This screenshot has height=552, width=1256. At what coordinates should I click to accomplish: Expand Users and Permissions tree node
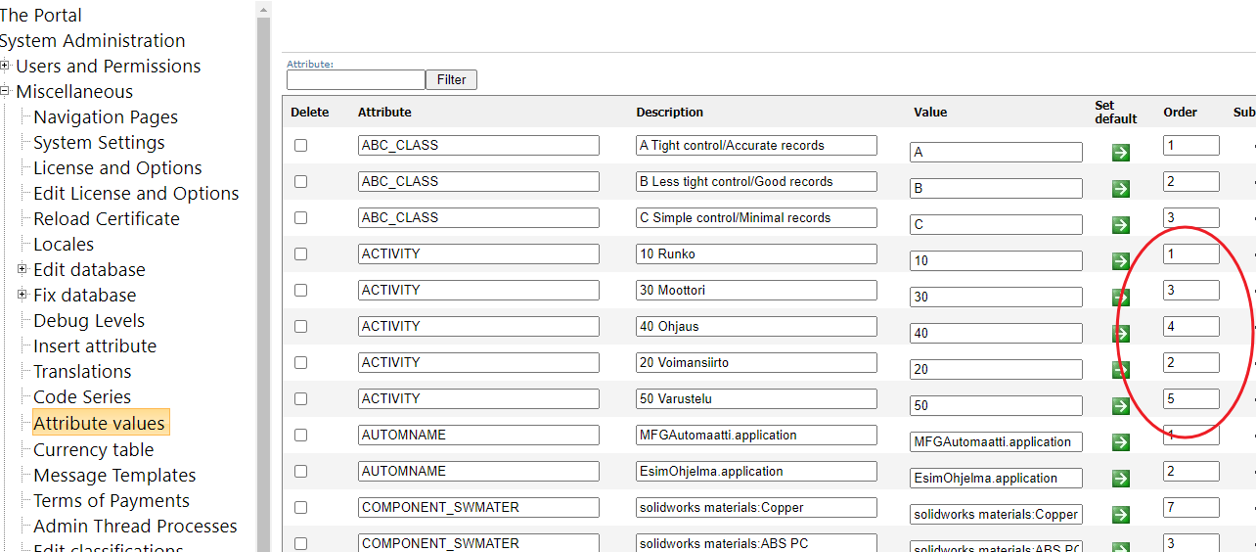6,66
